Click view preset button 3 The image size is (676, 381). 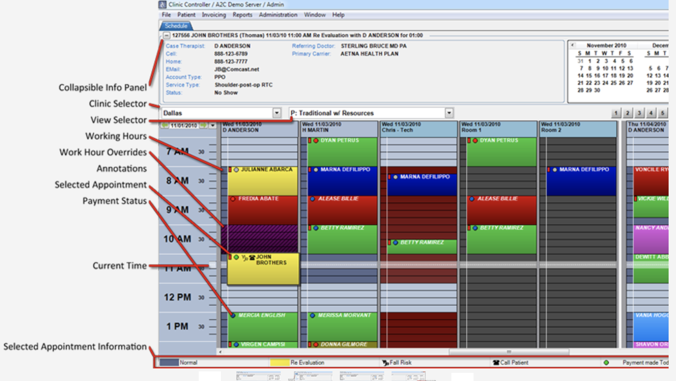tap(639, 113)
